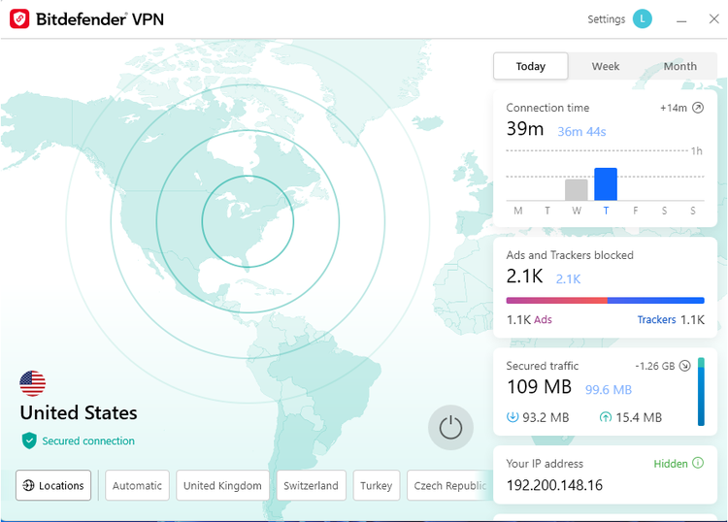Select Thursday's blue bar in the chart
The height and width of the screenshot is (522, 728).
[606, 184]
